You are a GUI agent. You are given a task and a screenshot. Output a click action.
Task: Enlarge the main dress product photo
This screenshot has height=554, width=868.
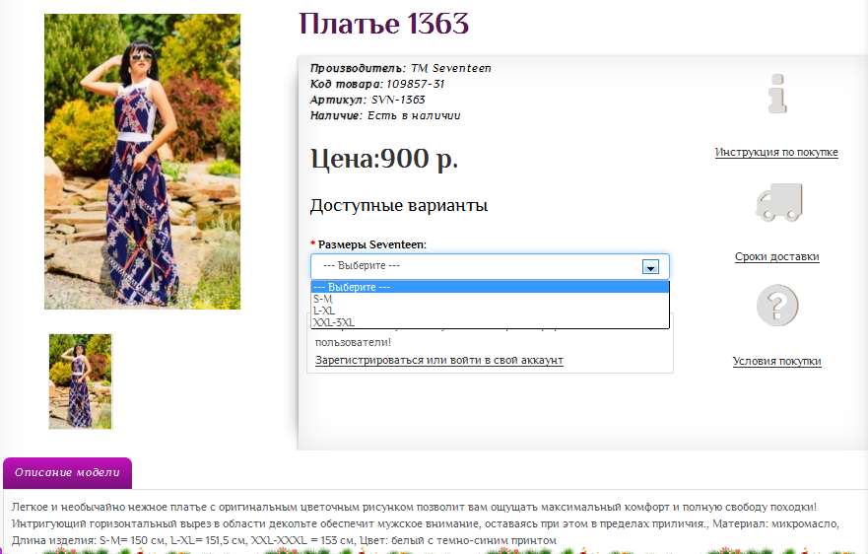[142, 162]
